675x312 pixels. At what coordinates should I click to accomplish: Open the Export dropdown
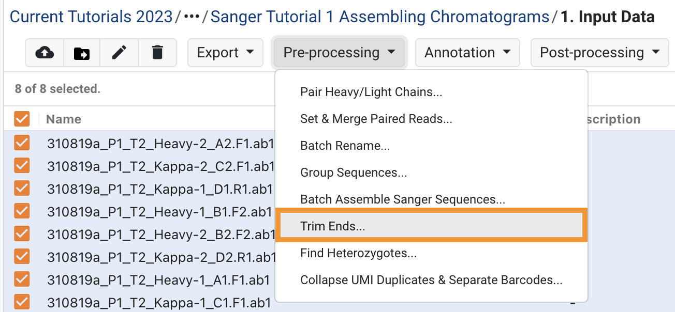tap(226, 53)
